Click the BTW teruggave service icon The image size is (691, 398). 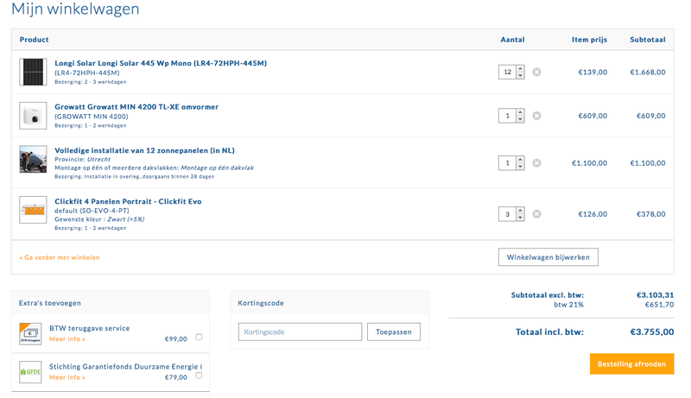coord(31,334)
